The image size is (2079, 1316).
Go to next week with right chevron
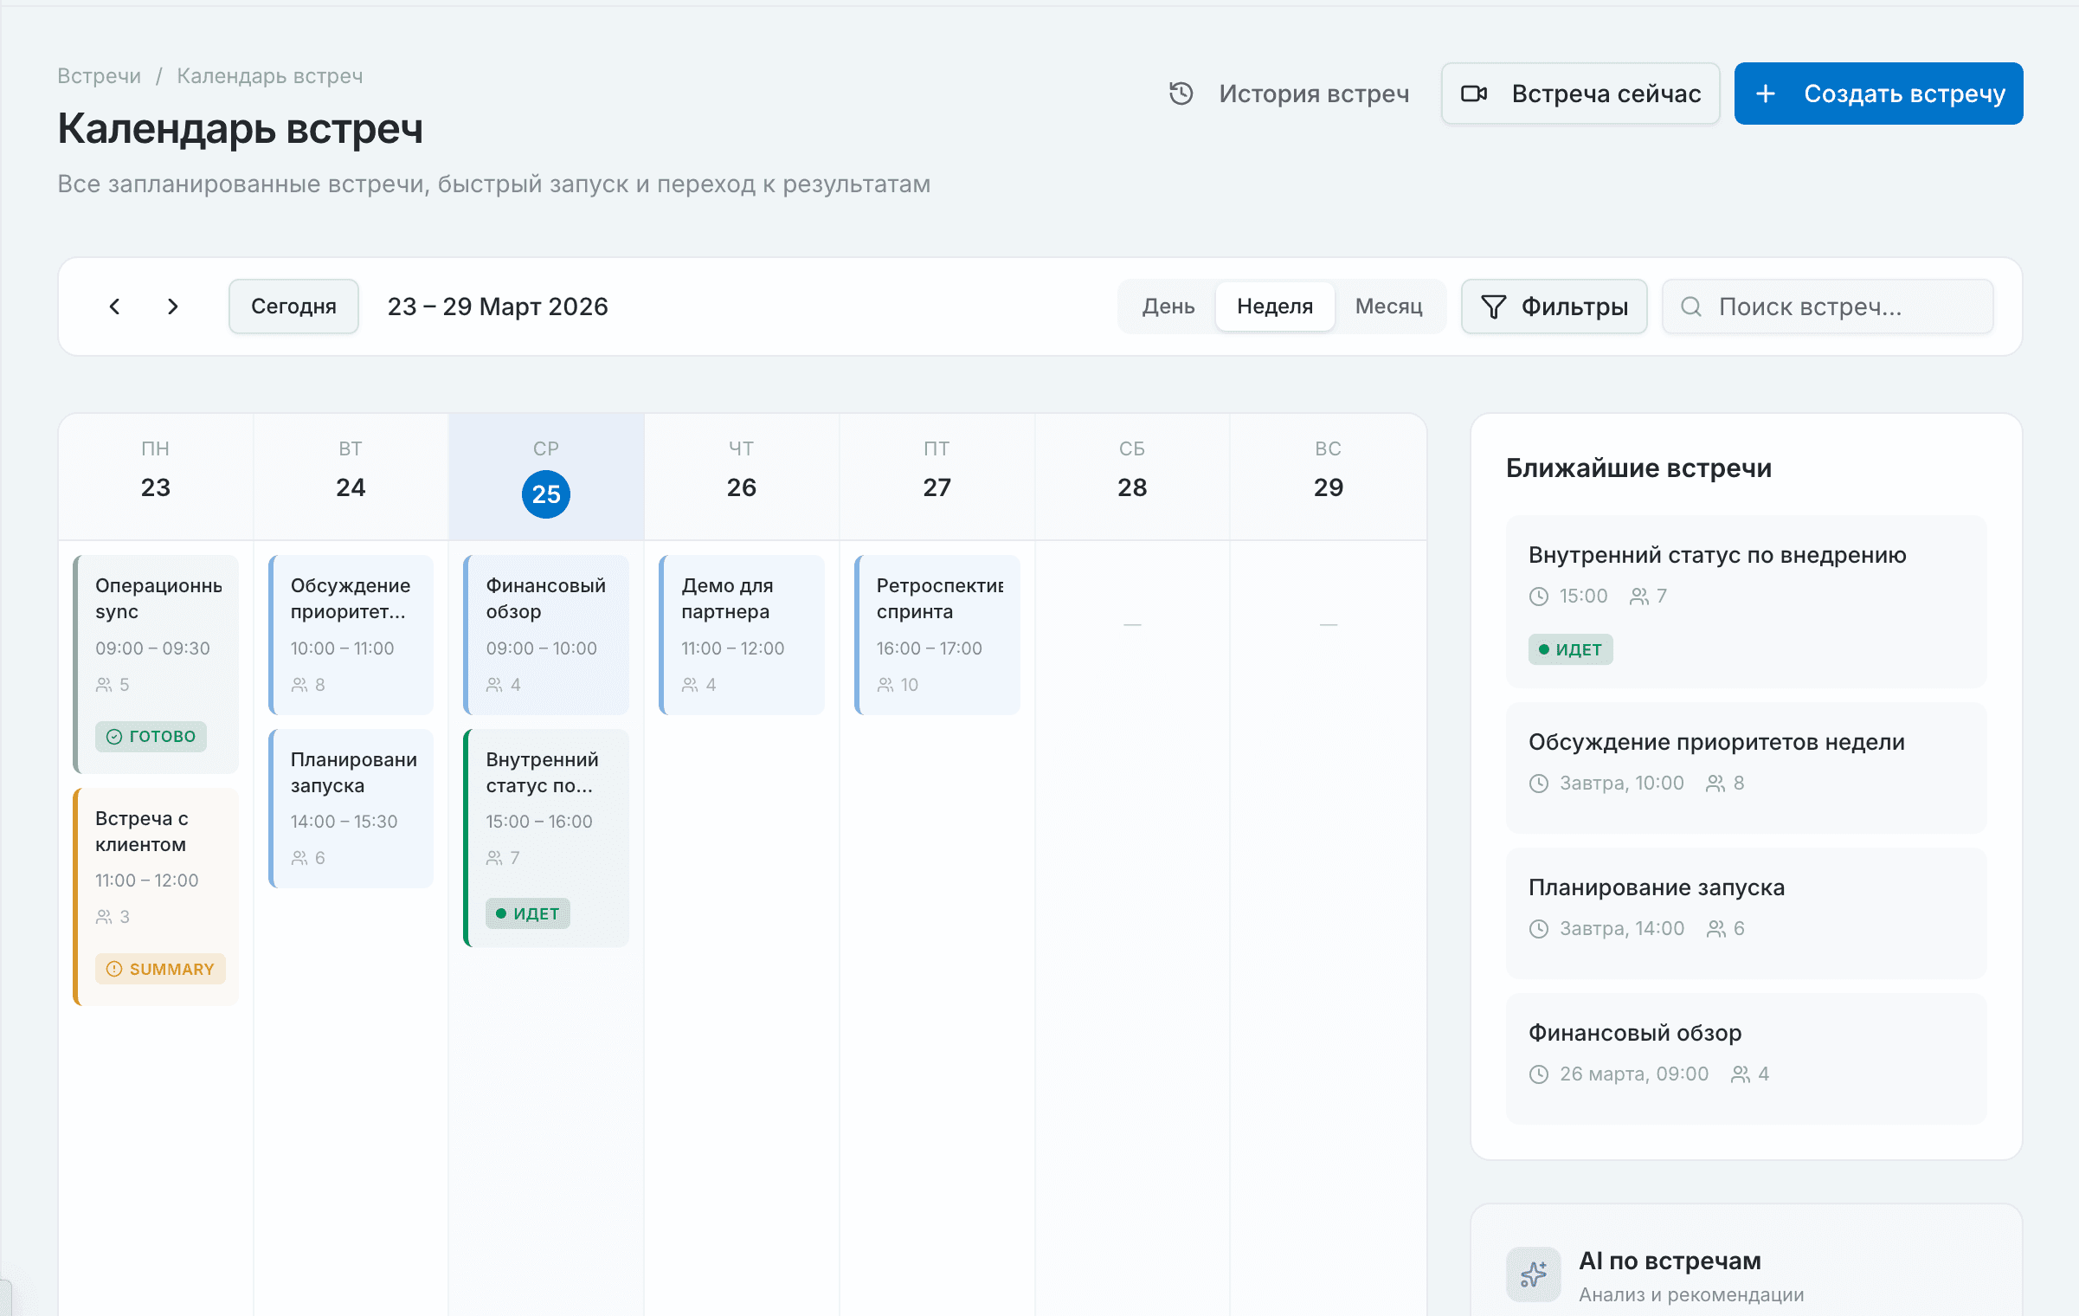[172, 306]
